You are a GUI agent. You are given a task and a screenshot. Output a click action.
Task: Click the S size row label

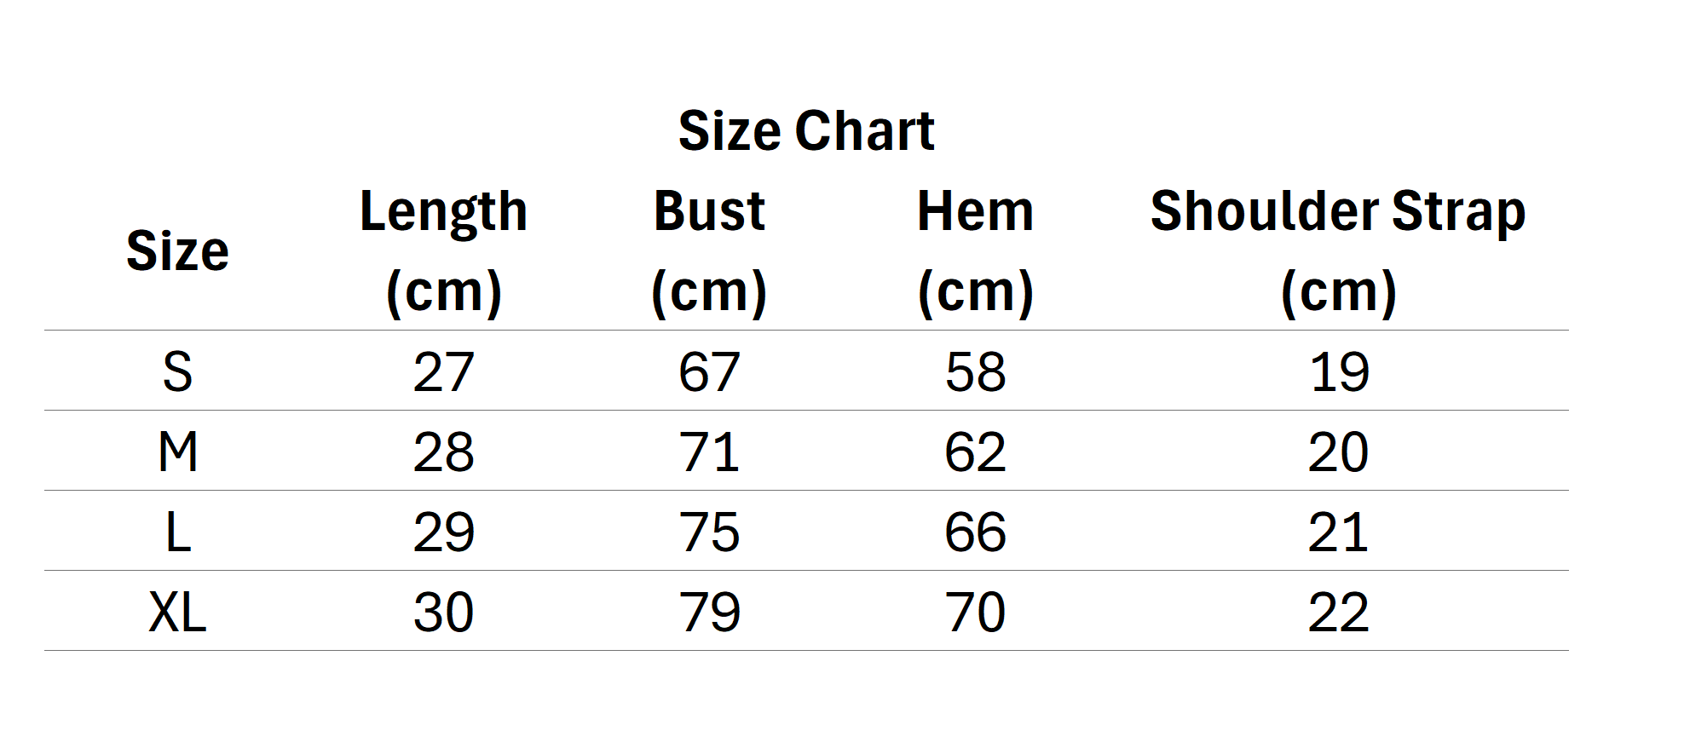pos(177,371)
